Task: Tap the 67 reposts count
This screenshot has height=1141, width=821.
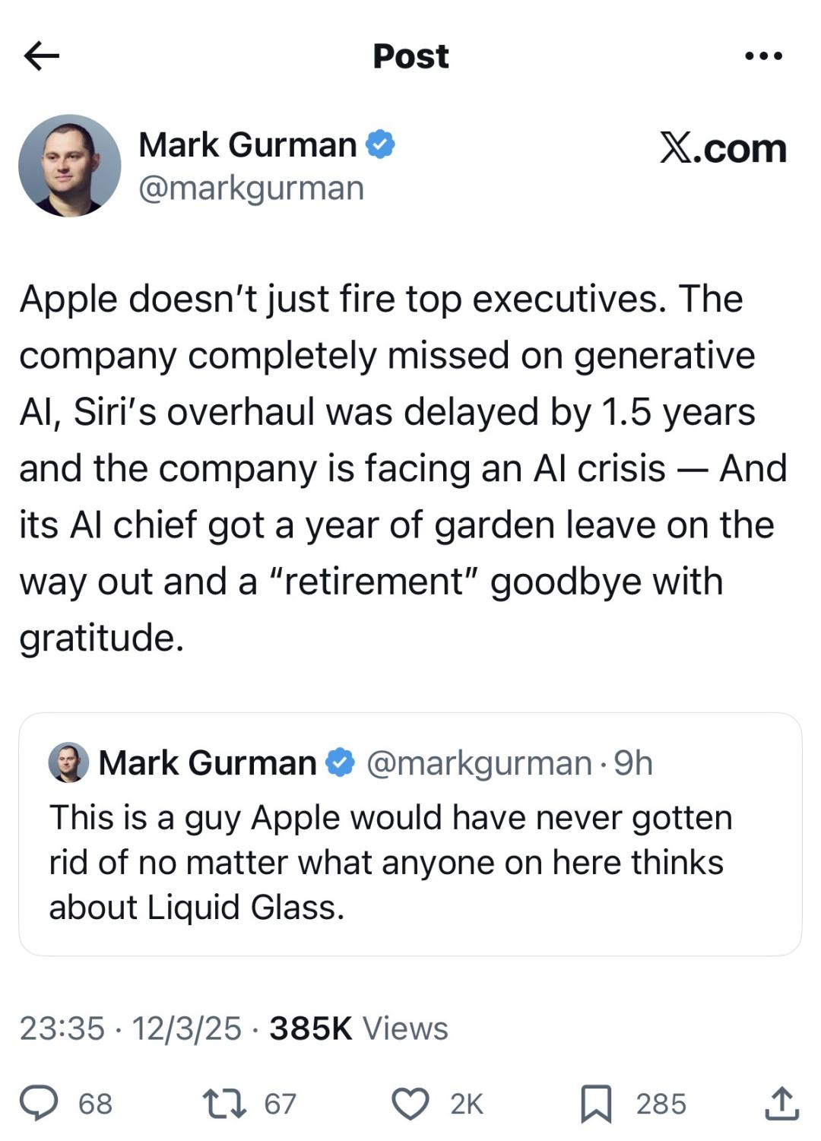Action: coord(280,1104)
